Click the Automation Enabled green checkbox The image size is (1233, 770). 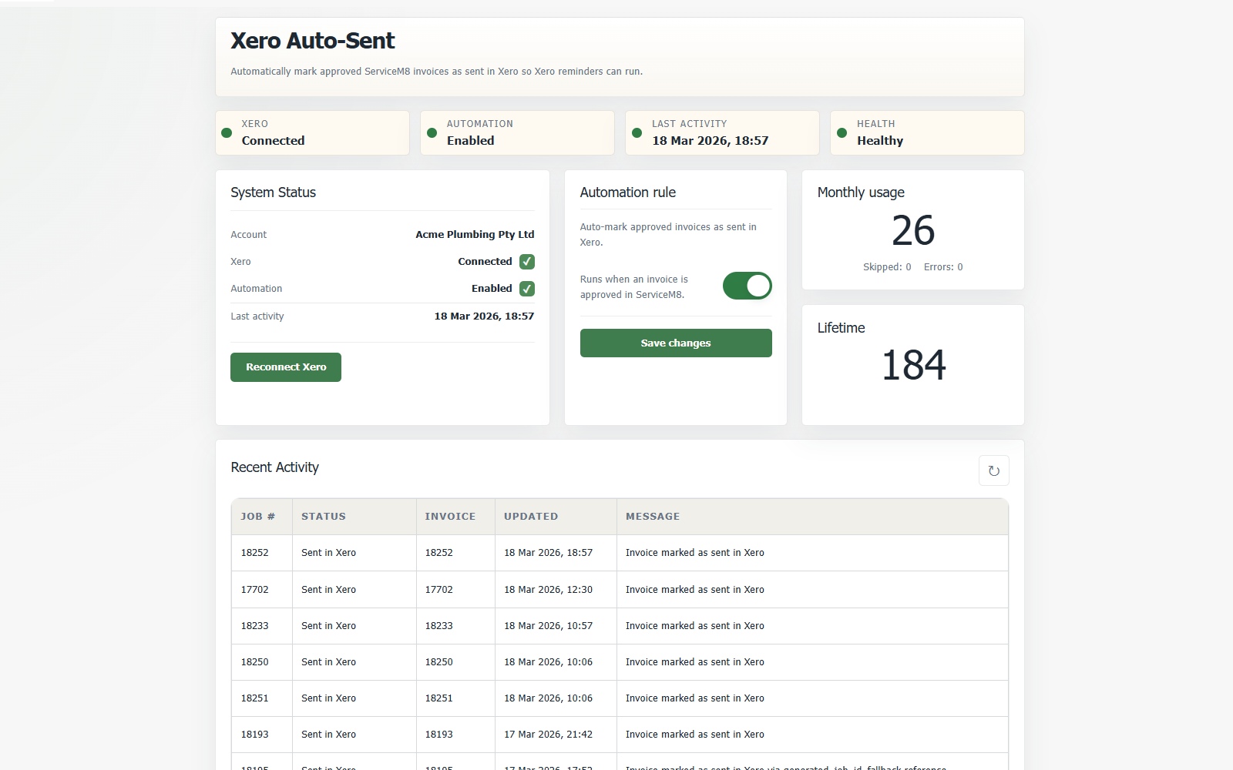coord(527,289)
